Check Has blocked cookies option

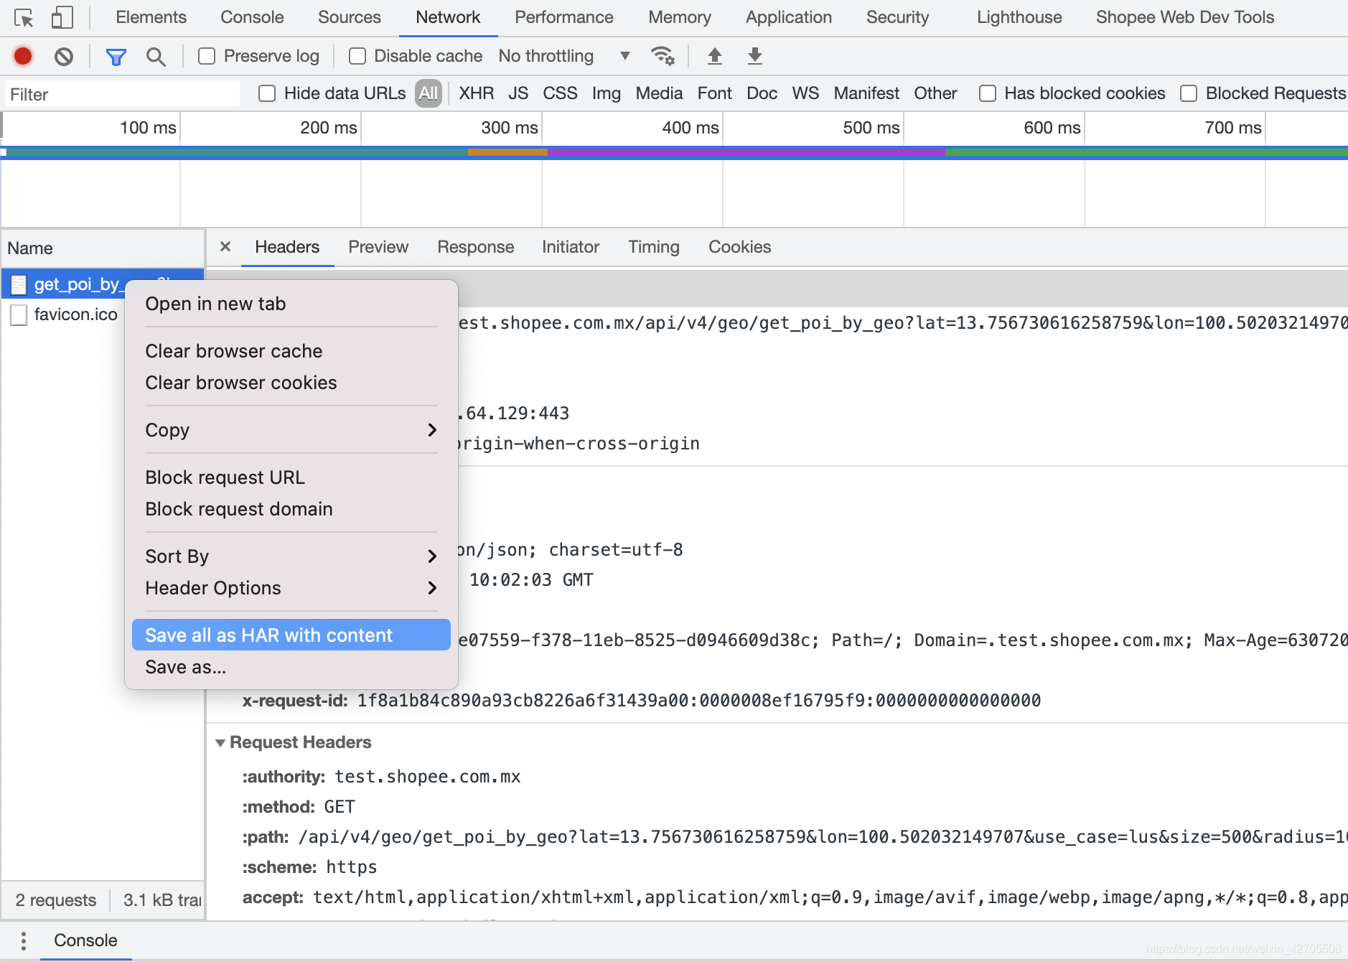coord(988,93)
